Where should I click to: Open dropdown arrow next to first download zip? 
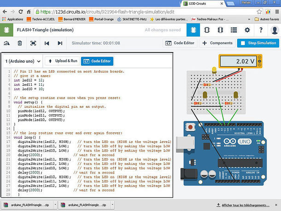pos(56,205)
